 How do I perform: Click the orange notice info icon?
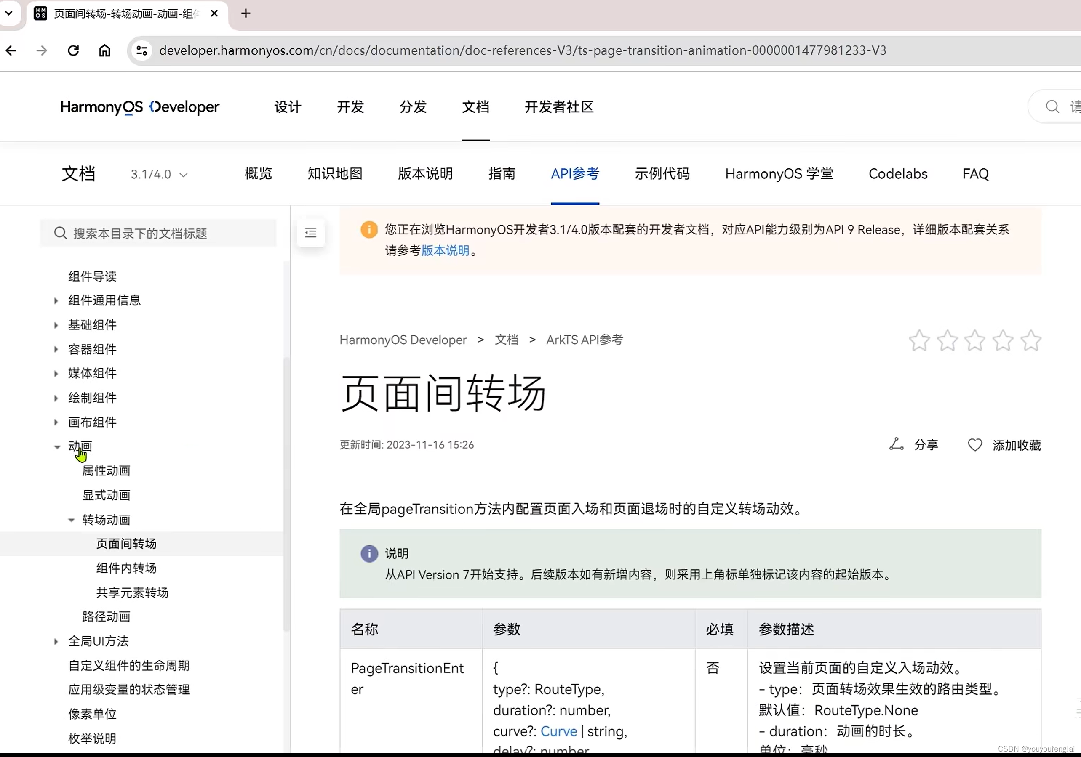pyautogui.click(x=369, y=230)
